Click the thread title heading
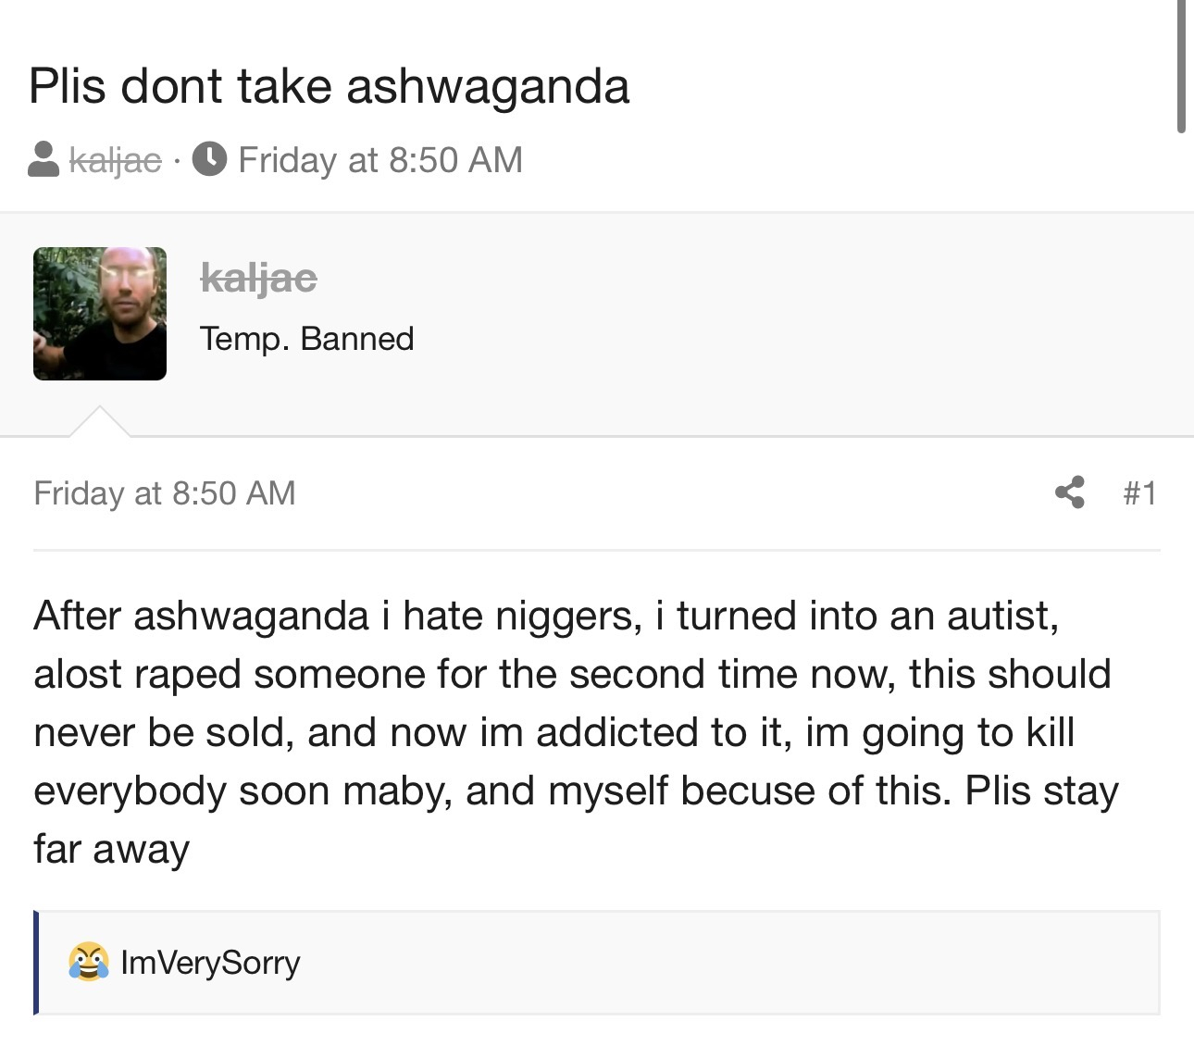 coord(329,86)
